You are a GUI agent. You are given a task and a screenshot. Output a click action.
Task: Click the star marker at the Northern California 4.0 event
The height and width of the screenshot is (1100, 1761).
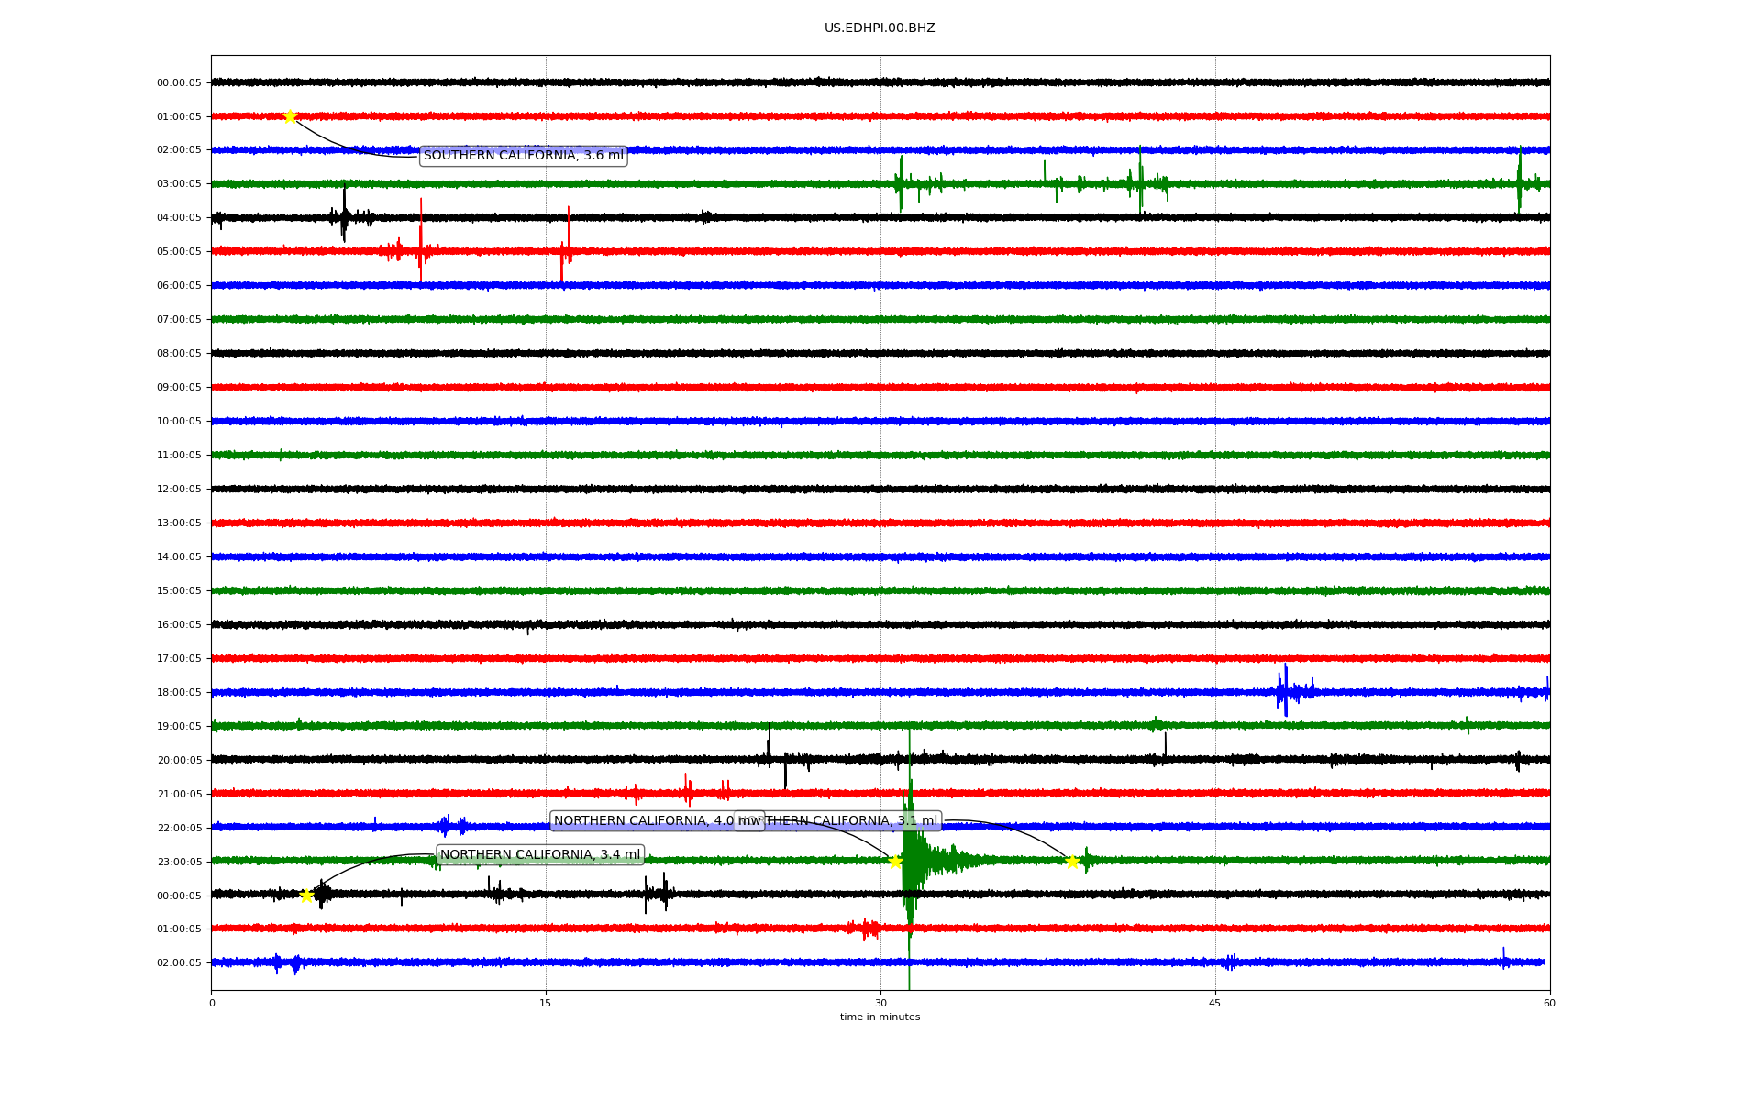coord(895,861)
